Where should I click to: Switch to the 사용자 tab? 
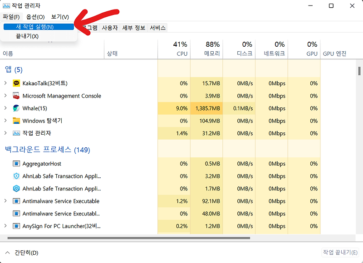coord(110,28)
